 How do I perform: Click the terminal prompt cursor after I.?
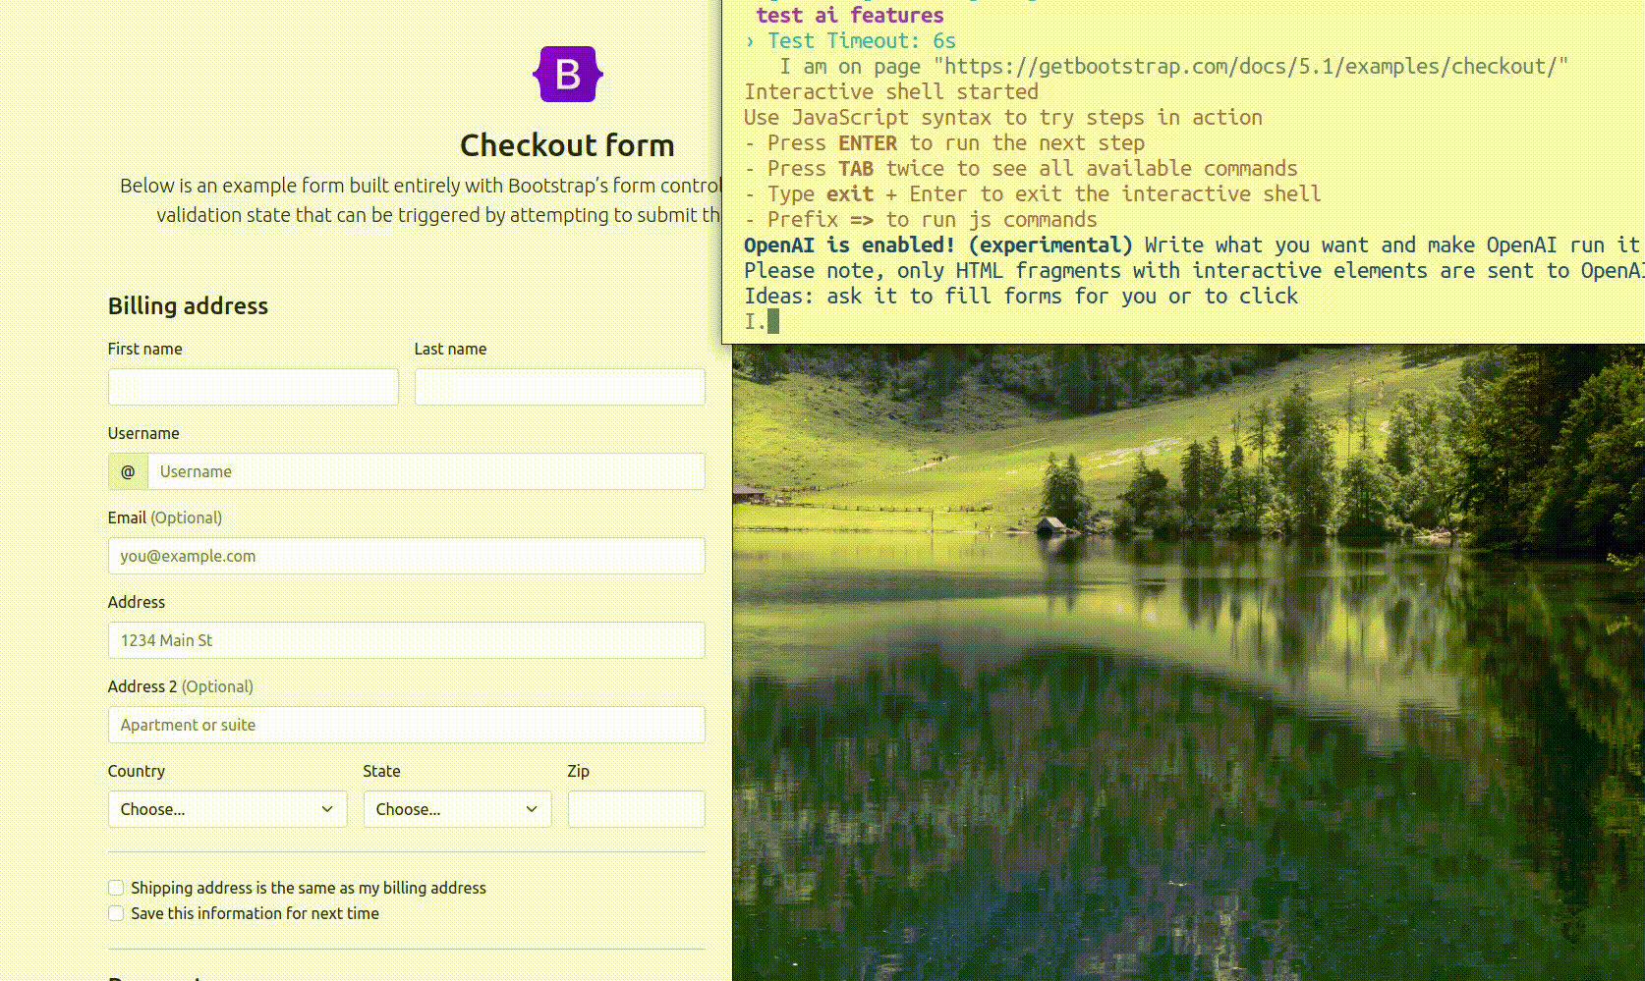coord(773,321)
